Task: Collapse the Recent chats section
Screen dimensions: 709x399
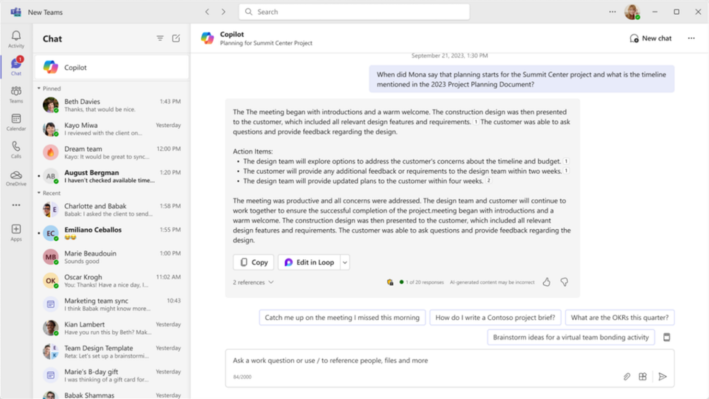Action: click(x=39, y=193)
